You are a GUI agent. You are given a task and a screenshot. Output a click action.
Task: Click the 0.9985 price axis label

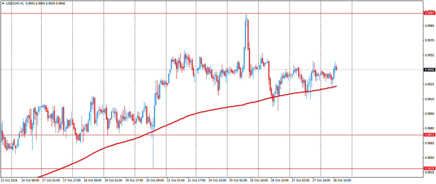coord(429,26)
